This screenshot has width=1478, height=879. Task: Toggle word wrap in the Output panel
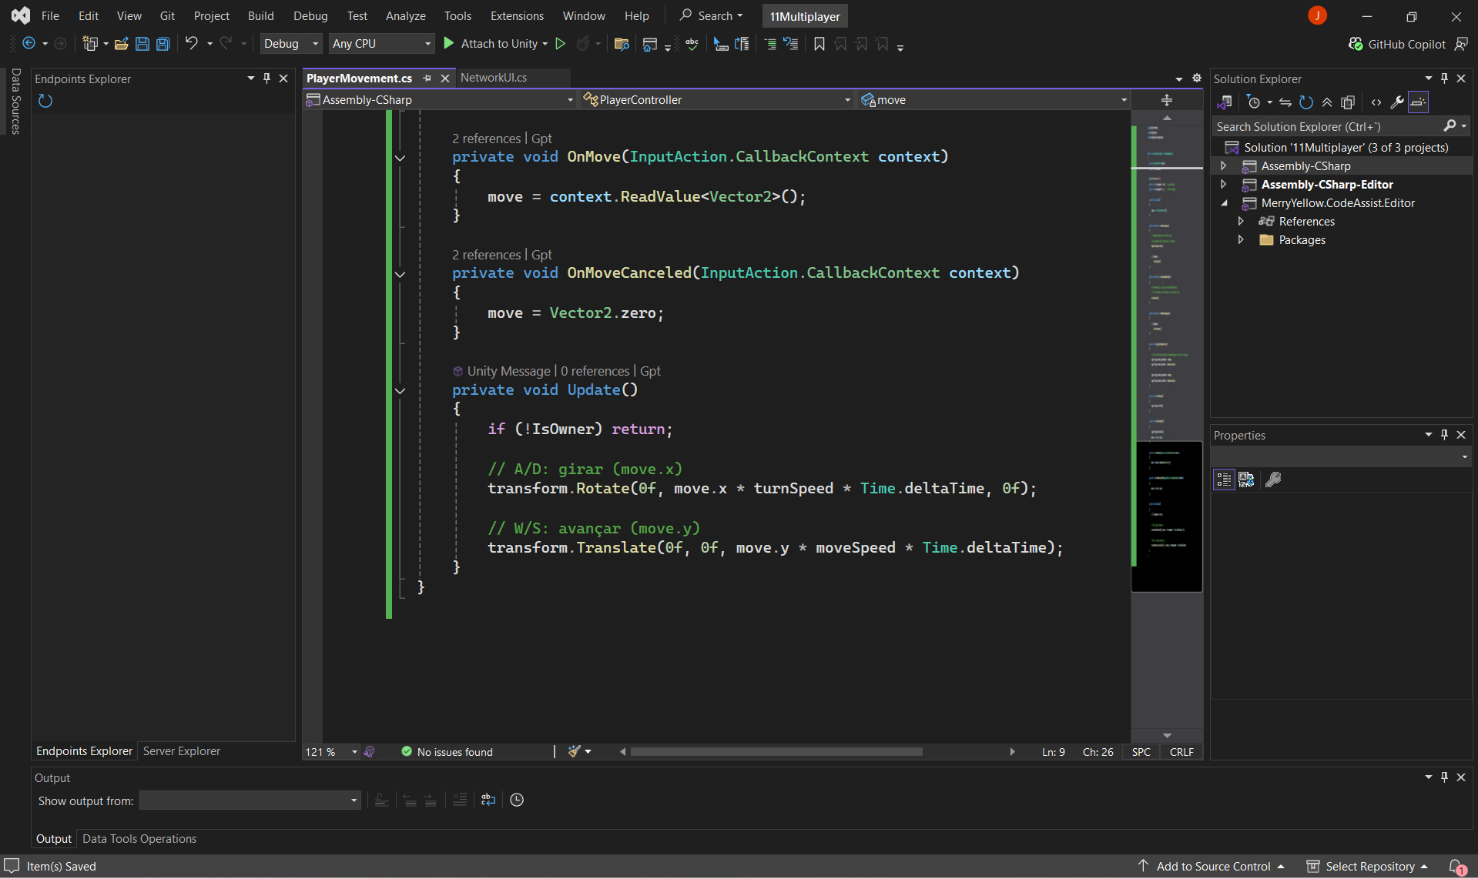[488, 800]
